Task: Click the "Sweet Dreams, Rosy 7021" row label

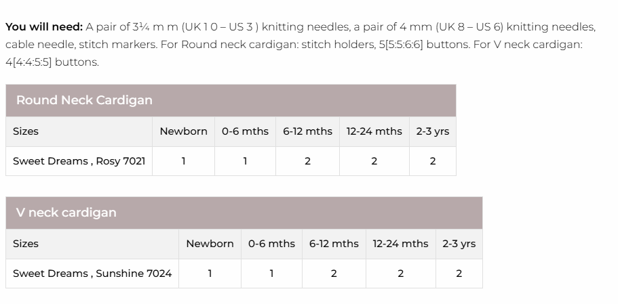Action: (x=79, y=161)
